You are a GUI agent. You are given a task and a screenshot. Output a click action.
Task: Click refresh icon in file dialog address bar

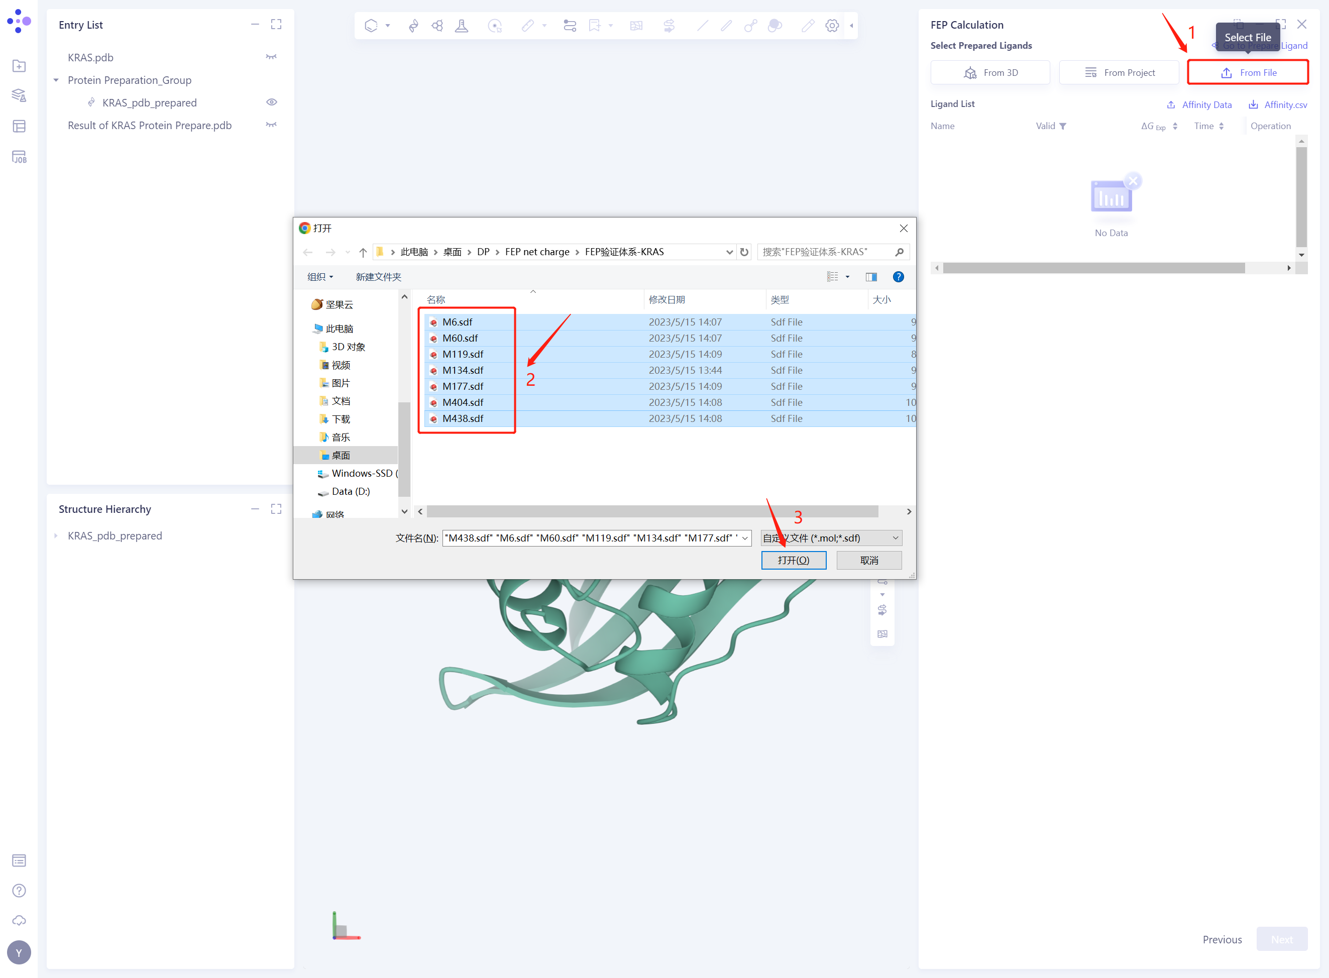[x=744, y=252]
